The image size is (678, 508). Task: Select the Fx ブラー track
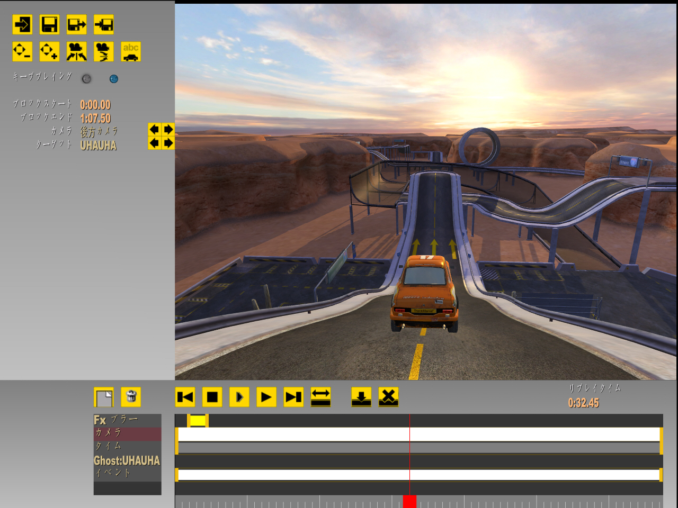(127, 420)
